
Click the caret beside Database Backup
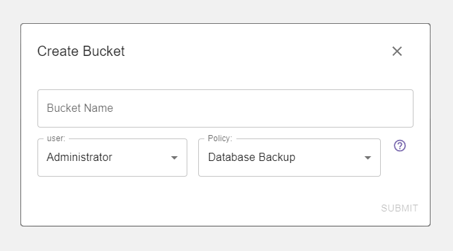tap(367, 158)
